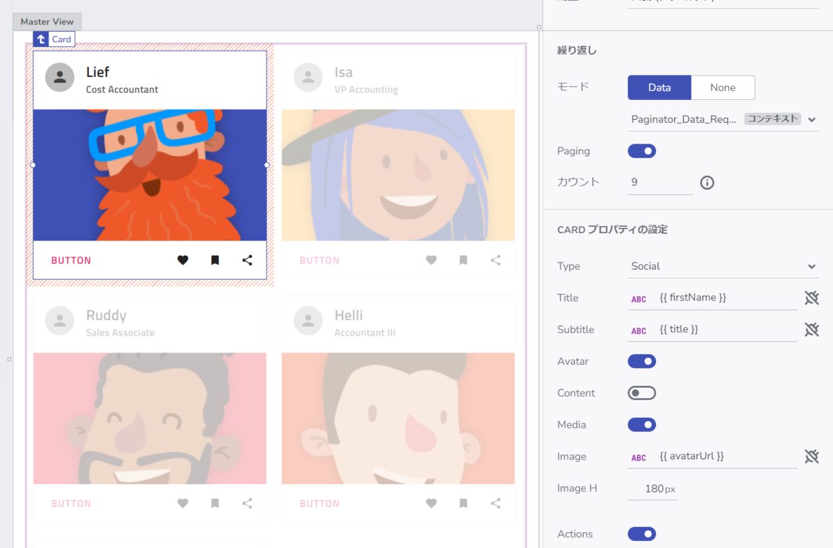Unbind the Title property with the unlink icon
The height and width of the screenshot is (548, 833).
pos(811,298)
